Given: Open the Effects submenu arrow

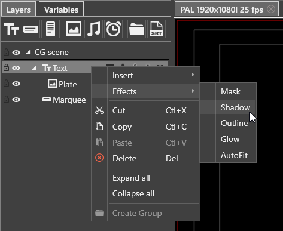Looking at the screenshot, I should pos(193,91).
